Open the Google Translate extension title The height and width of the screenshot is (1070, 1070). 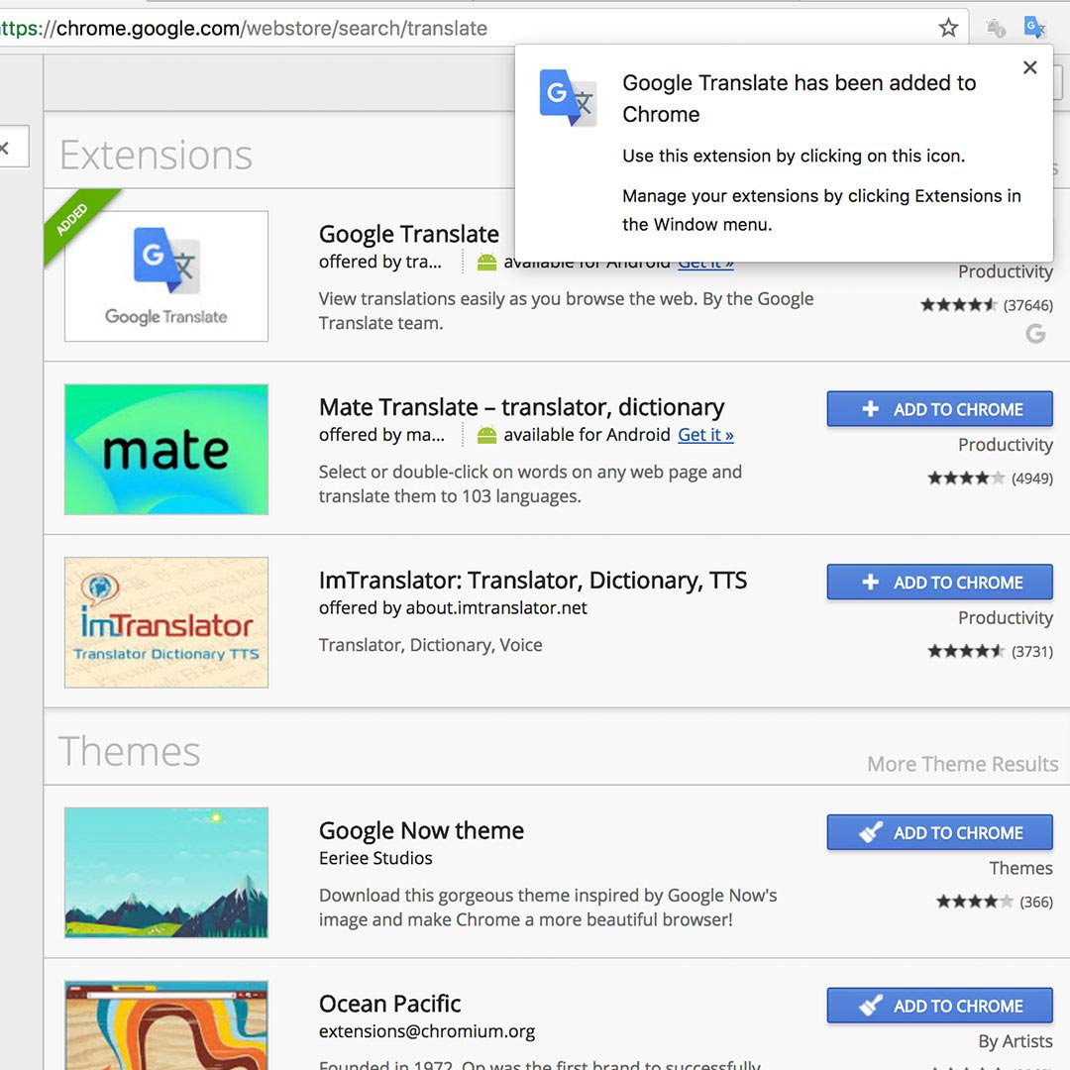(409, 234)
